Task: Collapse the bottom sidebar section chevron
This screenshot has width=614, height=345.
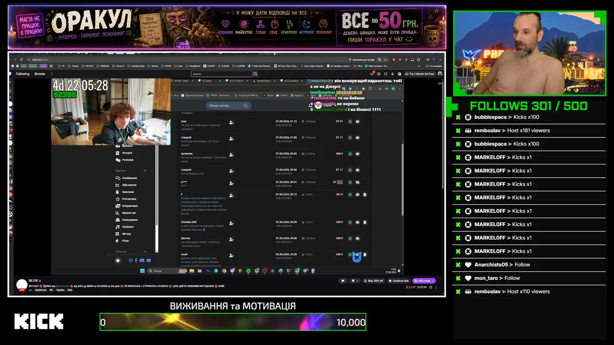Action: [145, 252]
